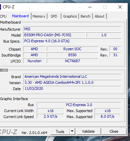Click the Validate button

tap(89, 132)
